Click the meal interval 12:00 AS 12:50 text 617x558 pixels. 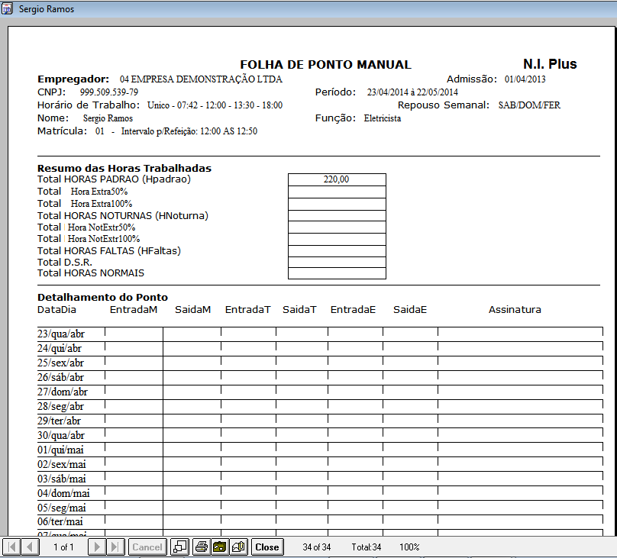click(x=228, y=131)
